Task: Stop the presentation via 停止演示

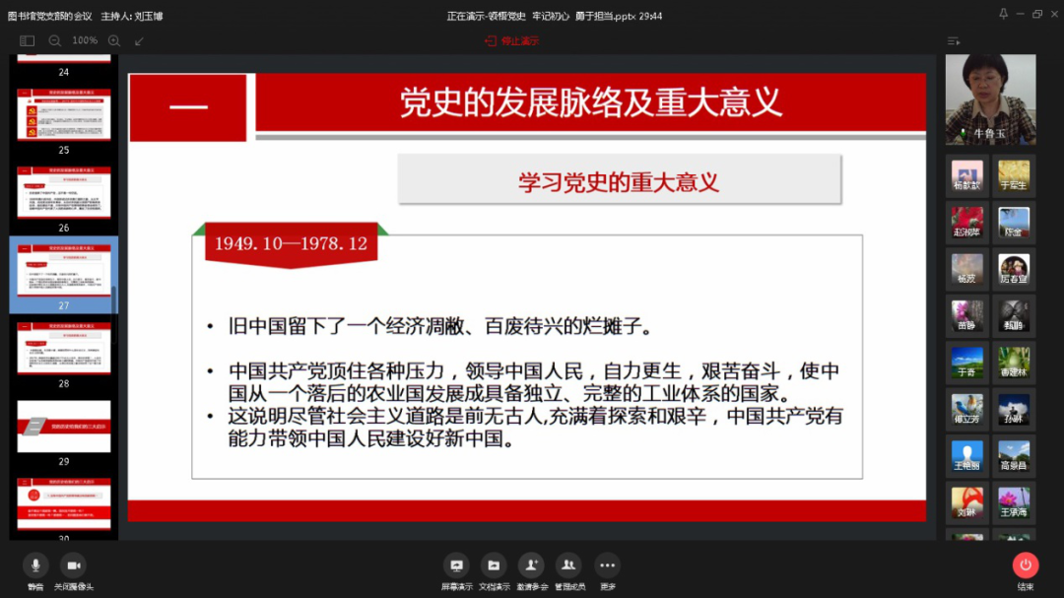Action: [512, 41]
